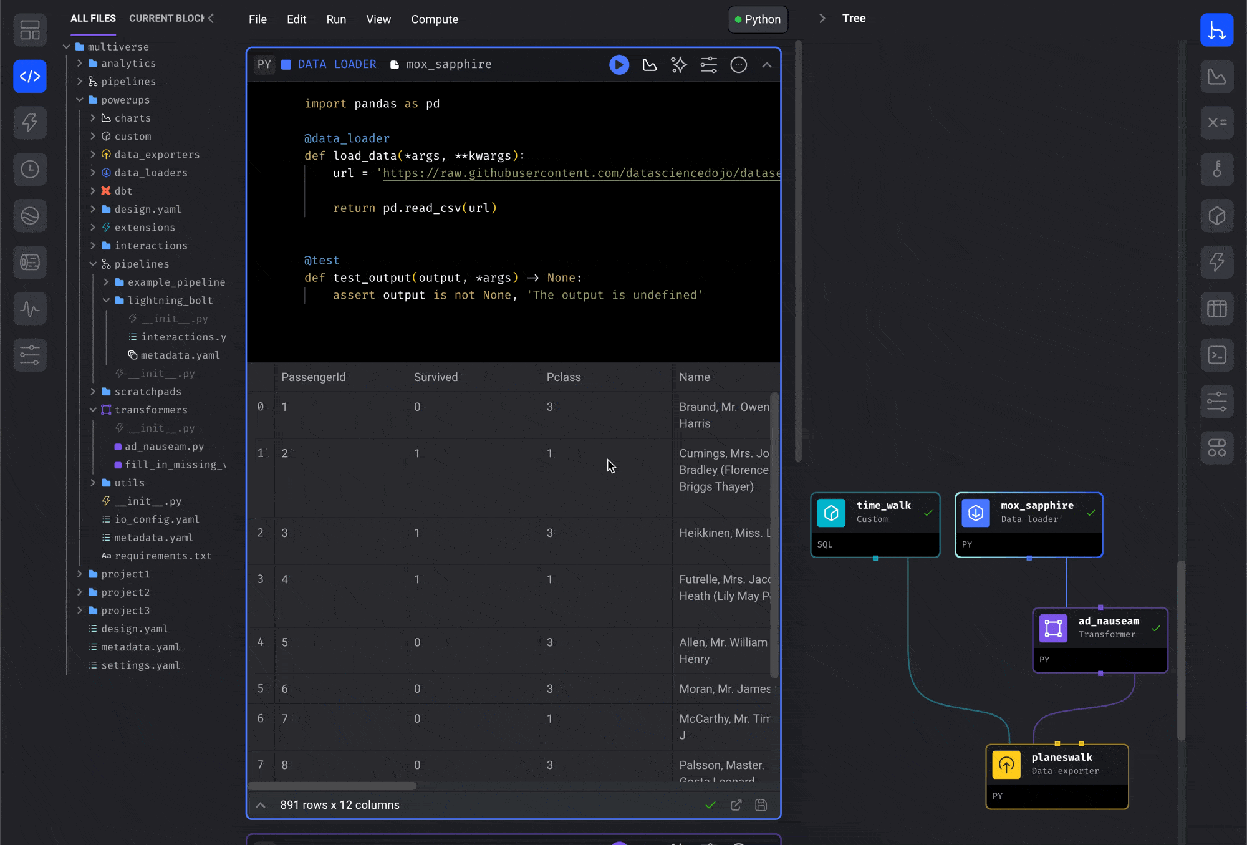Image resolution: width=1247 pixels, height=845 pixels.
Task: Click the mox_sapphire block name in header
Action: coord(448,65)
